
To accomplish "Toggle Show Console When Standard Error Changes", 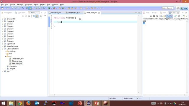I will point(171,16).
